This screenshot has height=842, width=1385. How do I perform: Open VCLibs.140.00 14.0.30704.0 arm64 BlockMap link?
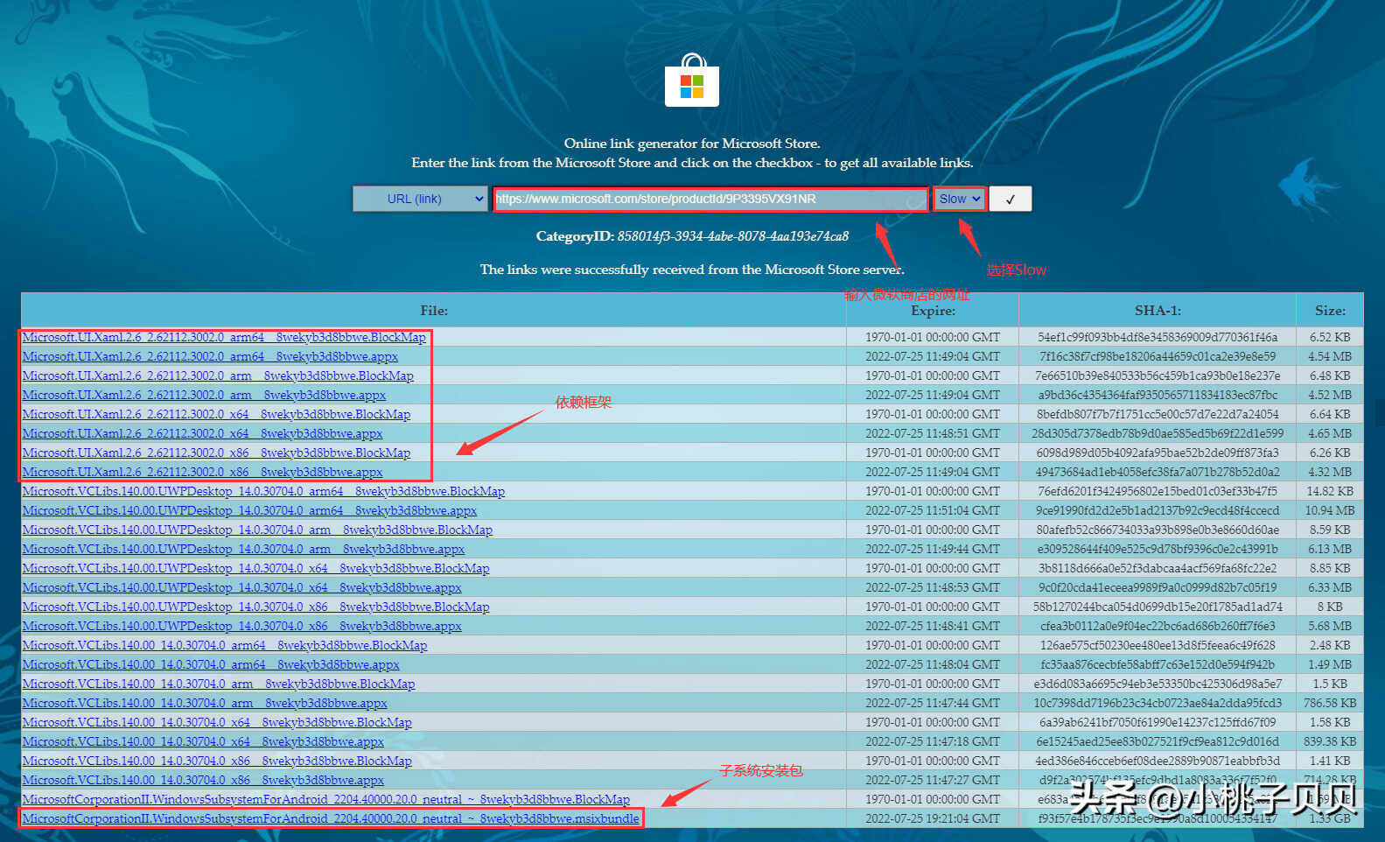click(225, 645)
